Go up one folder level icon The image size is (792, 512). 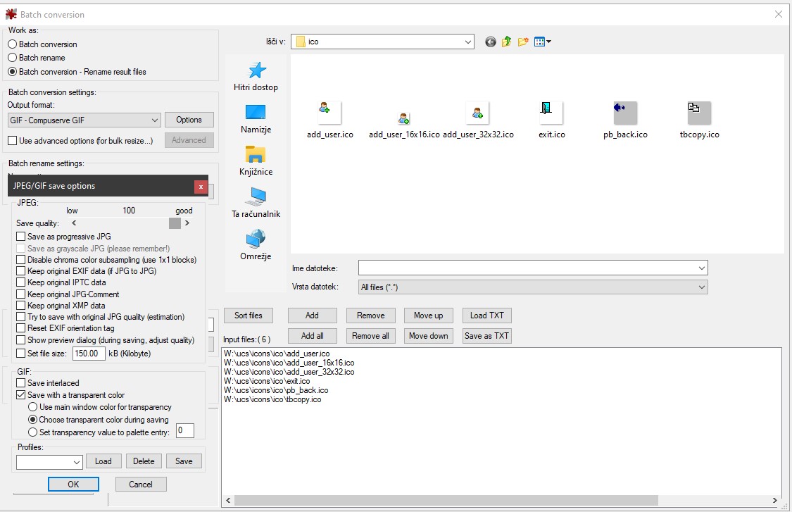[x=507, y=42]
